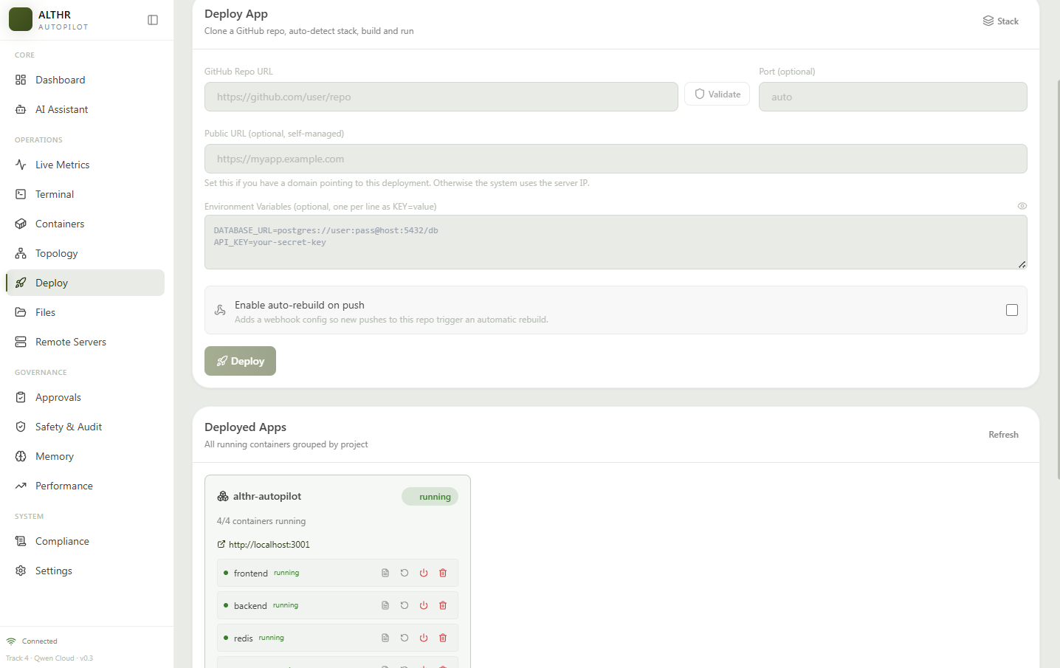View logs for the redis container
Image resolution: width=1060 pixels, height=668 pixels.
point(385,638)
